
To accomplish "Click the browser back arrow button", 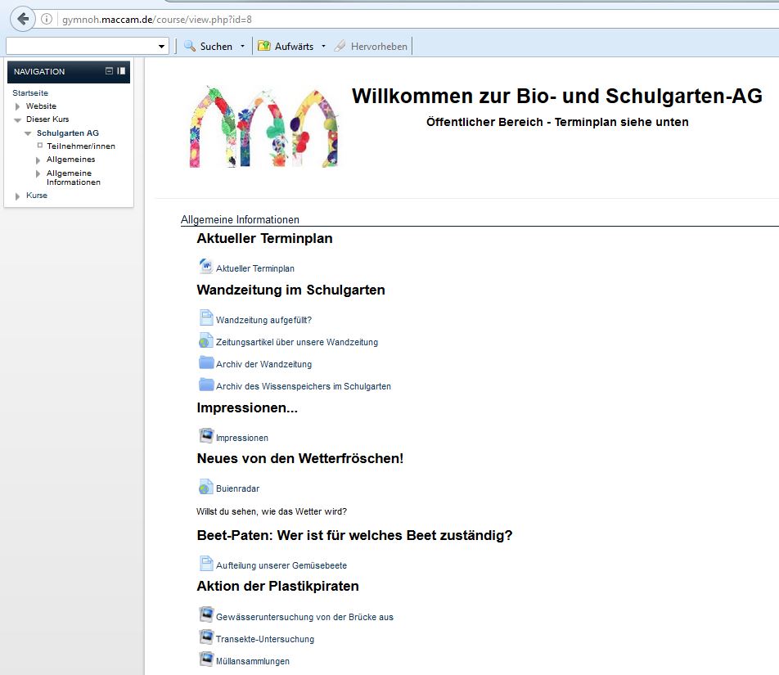I will click(23, 19).
